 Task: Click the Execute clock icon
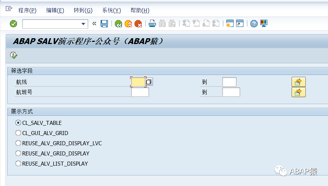13,55
